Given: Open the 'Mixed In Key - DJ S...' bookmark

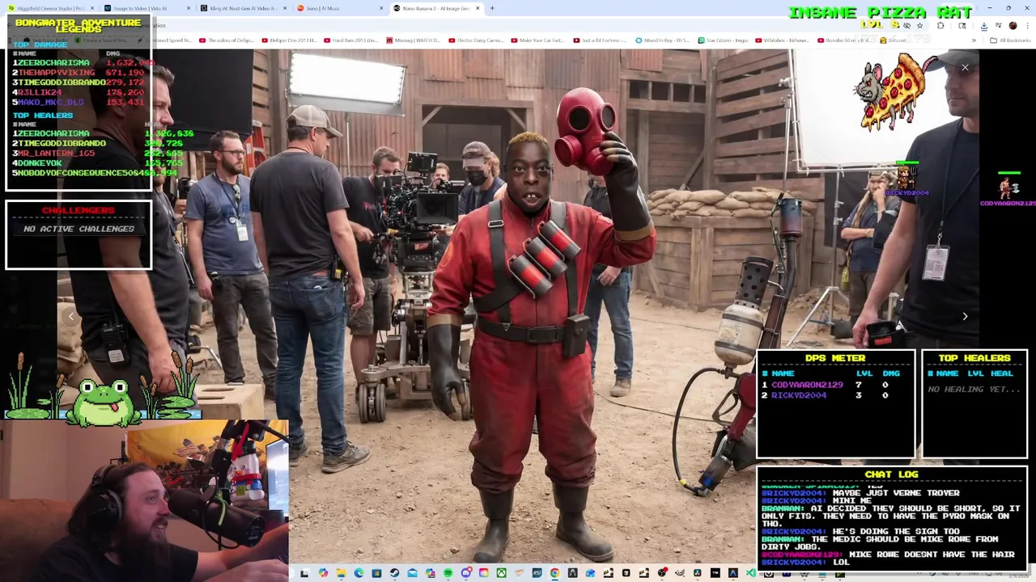Looking at the screenshot, I should tap(663, 40).
